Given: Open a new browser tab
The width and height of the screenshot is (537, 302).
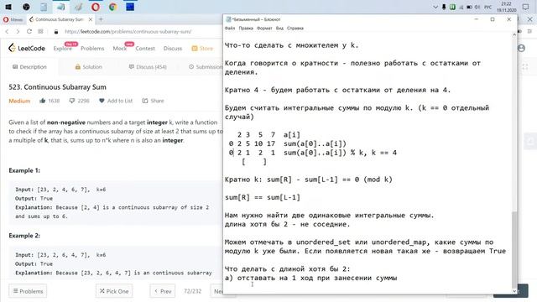Looking at the screenshot, I should click(x=101, y=19).
